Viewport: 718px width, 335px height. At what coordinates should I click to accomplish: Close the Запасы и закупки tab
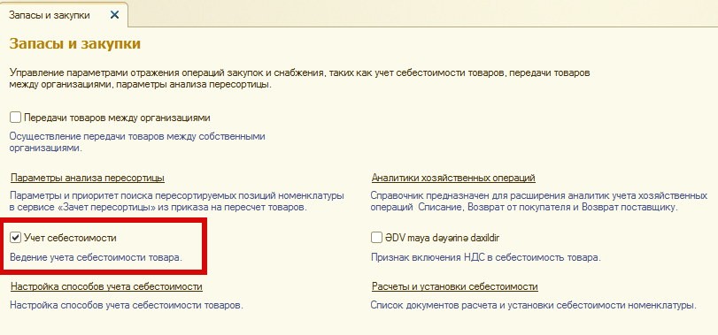coord(114,15)
